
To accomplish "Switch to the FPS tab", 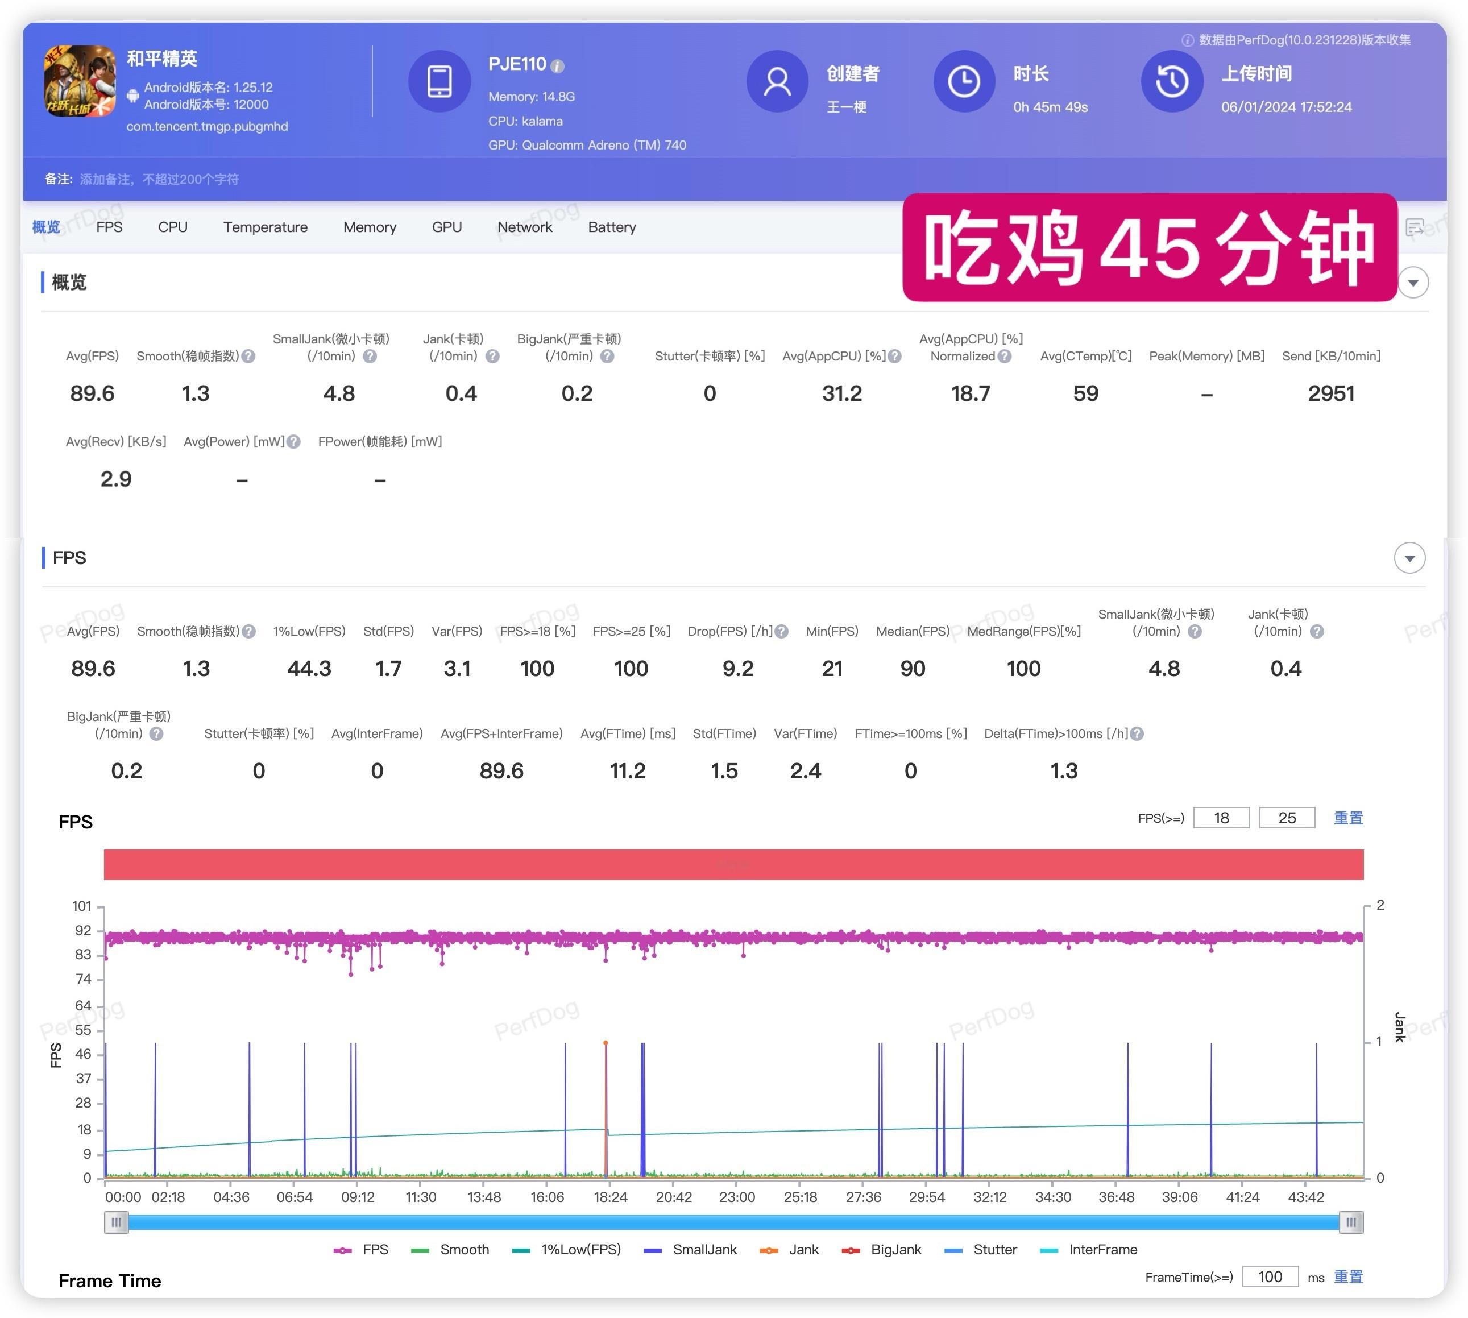I will 109,227.
